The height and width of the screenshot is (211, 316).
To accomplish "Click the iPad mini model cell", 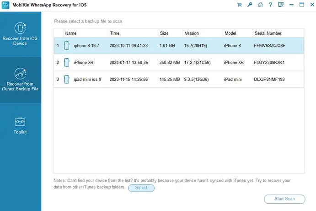I will pyautogui.click(x=233, y=79).
